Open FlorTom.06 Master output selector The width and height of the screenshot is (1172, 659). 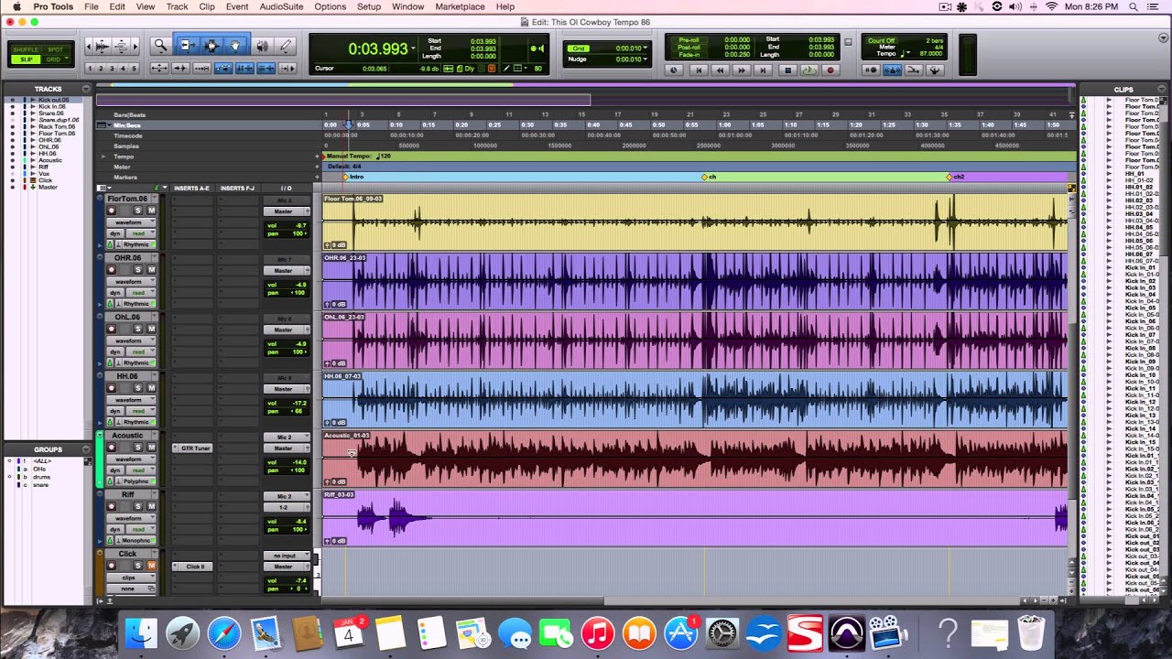click(286, 211)
